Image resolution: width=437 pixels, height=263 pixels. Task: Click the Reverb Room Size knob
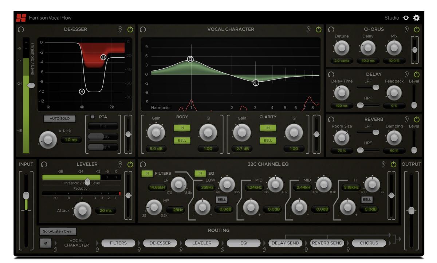pyautogui.click(x=342, y=137)
